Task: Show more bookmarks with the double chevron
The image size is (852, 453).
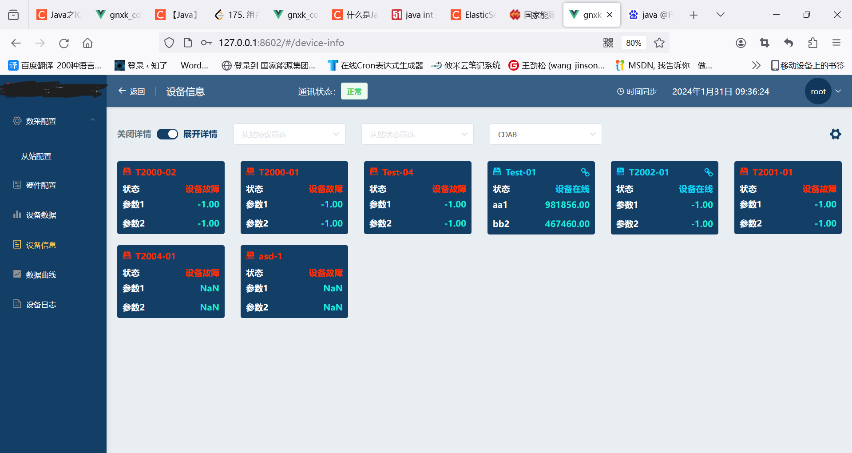Action: [756, 65]
